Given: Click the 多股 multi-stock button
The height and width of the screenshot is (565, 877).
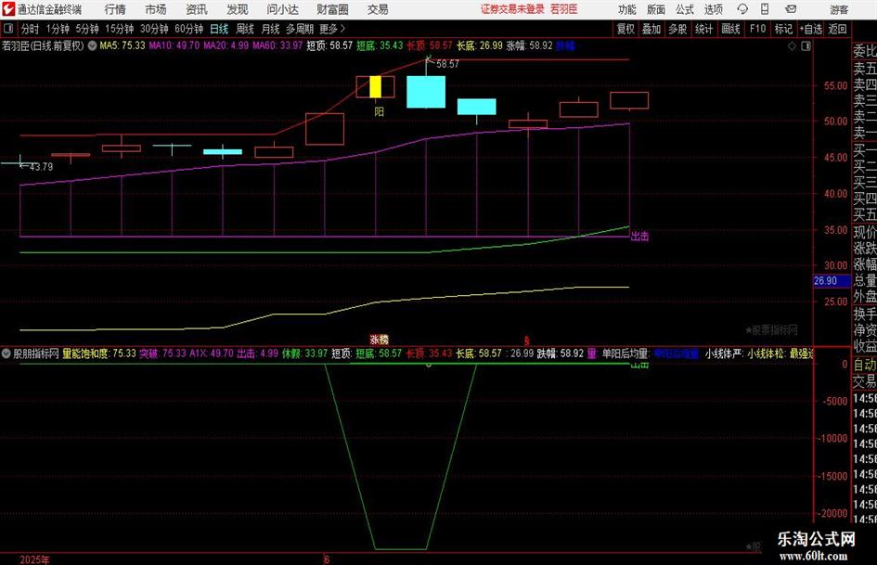Looking at the screenshot, I should tap(677, 29).
